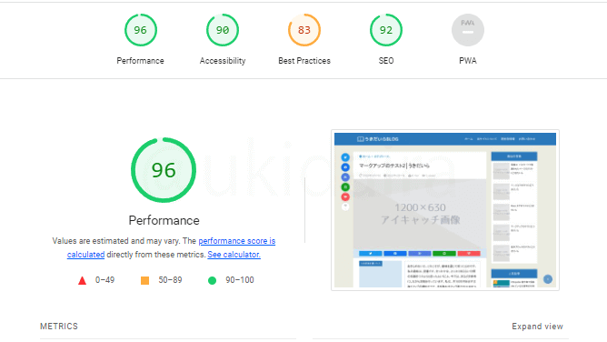
Task: Click the Performance score gauge showing 96
Action: [141, 30]
